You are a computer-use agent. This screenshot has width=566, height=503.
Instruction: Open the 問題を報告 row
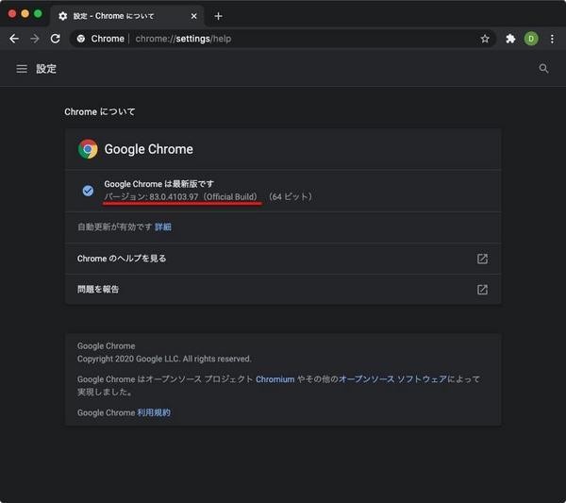(x=283, y=289)
